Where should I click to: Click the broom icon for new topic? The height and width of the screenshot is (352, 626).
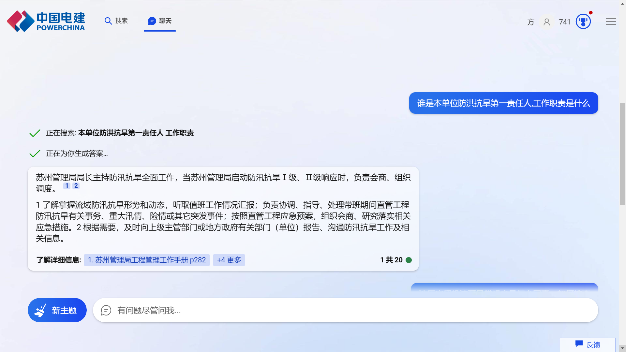coord(40,310)
